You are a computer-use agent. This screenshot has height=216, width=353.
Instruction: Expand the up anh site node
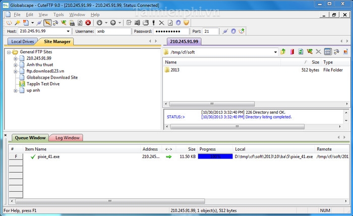point(16,91)
